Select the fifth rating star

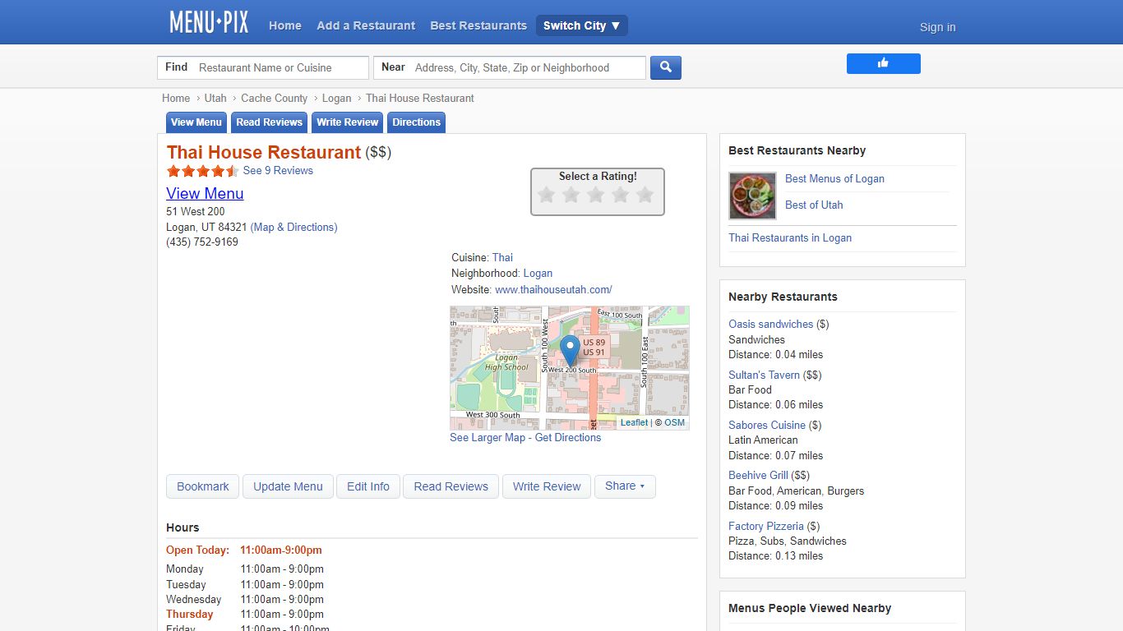[645, 195]
